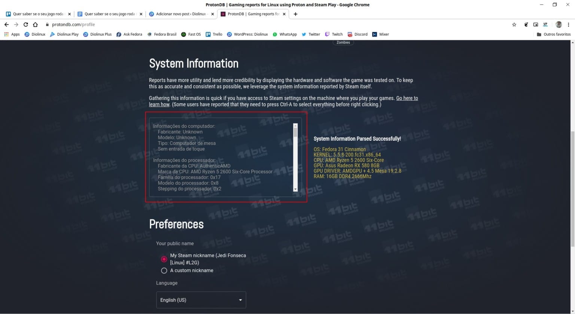Open the Discord bookmark
Viewport: 575px width, 314px height.
[358, 34]
